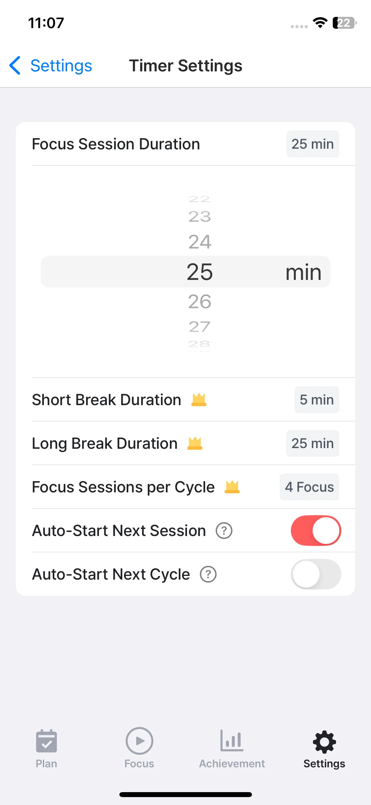Select 26 in the minutes picker wheel

coord(200,301)
